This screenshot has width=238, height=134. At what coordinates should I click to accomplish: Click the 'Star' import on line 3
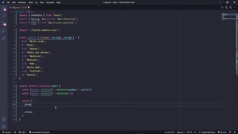(x=34, y=23)
